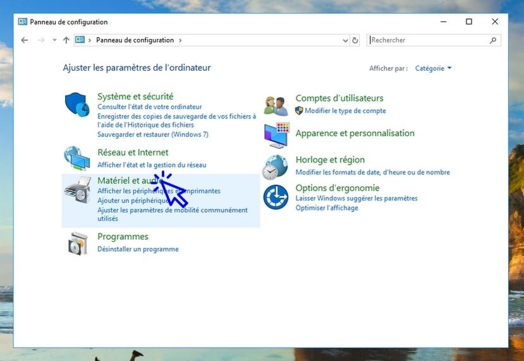
Task: Minimize the Panneau de configuration window
Action: point(444,21)
